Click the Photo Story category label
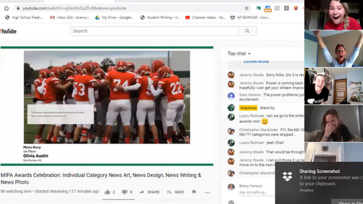 click(x=32, y=147)
